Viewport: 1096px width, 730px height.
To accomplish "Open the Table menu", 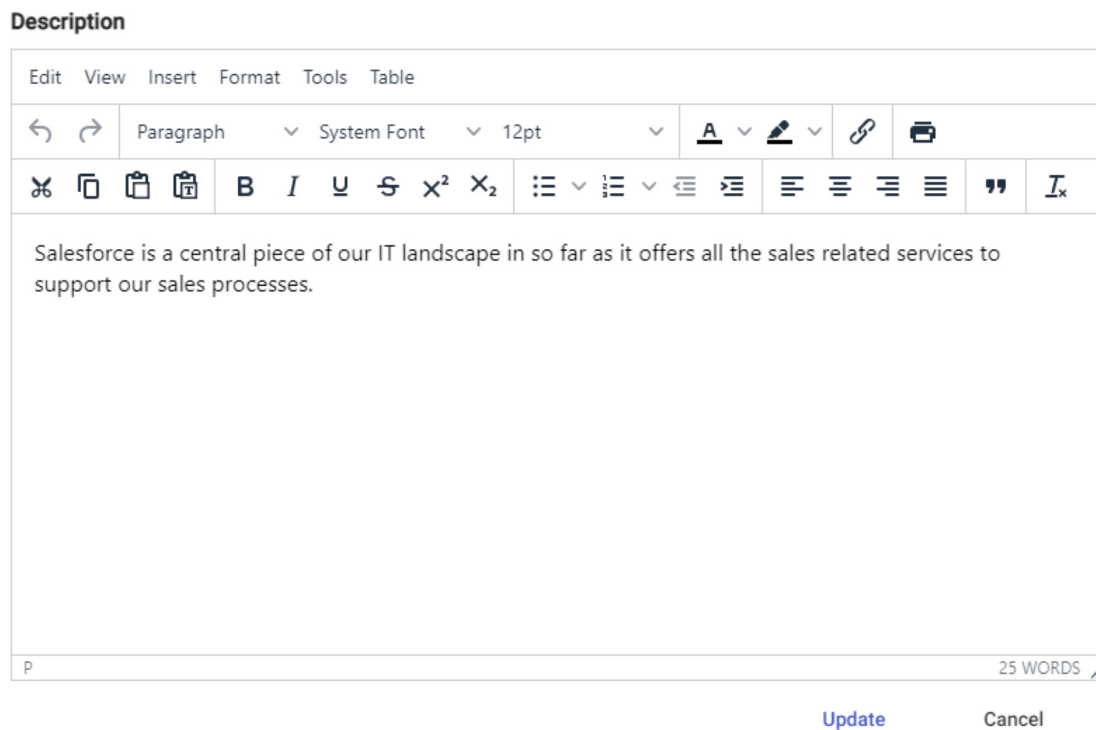I will 392,77.
